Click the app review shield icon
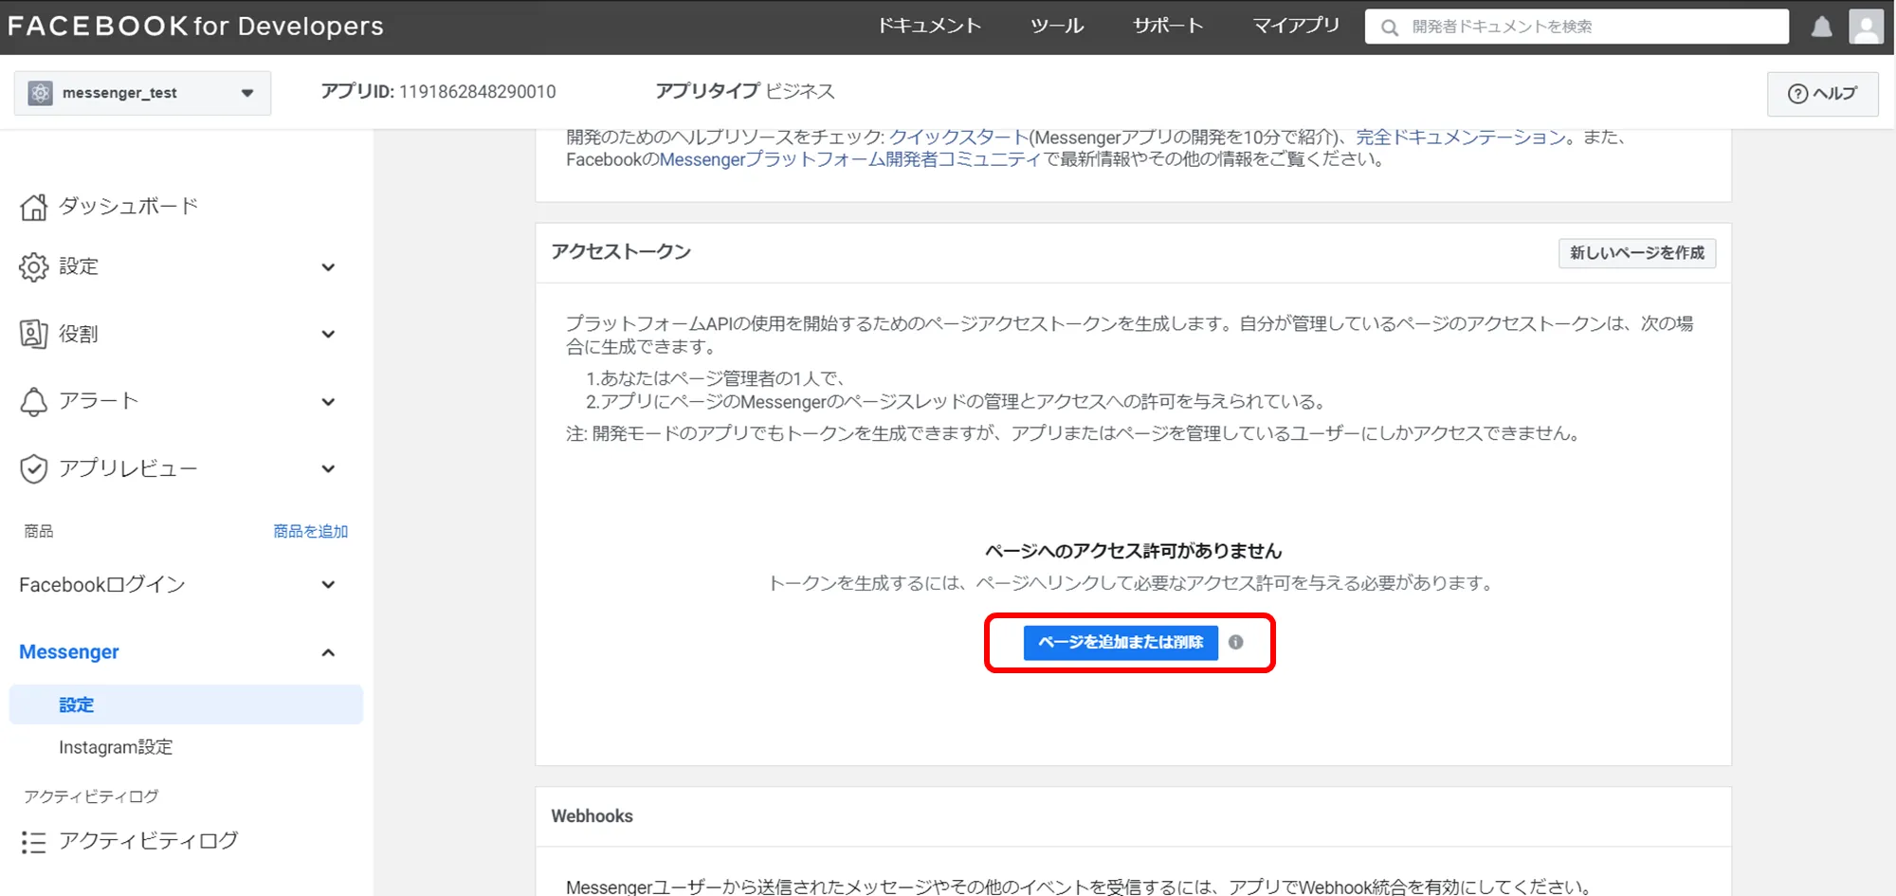The width and height of the screenshot is (1896, 896). 33,468
